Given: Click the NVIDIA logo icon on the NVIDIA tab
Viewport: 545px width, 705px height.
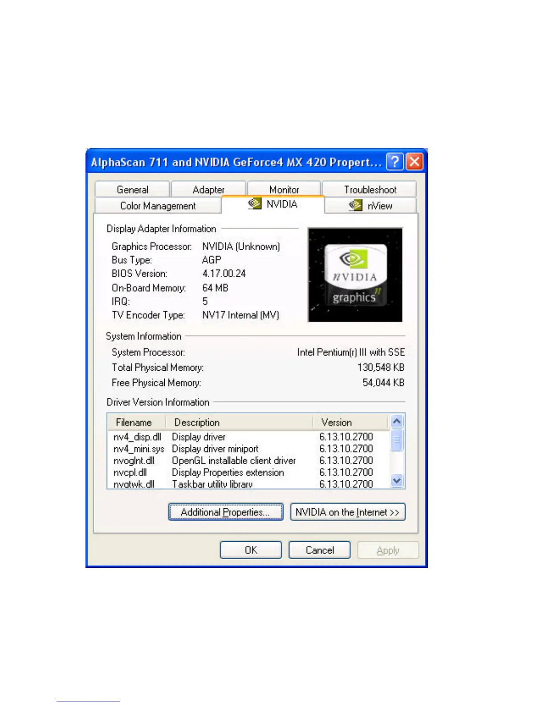Looking at the screenshot, I should coord(255,204).
